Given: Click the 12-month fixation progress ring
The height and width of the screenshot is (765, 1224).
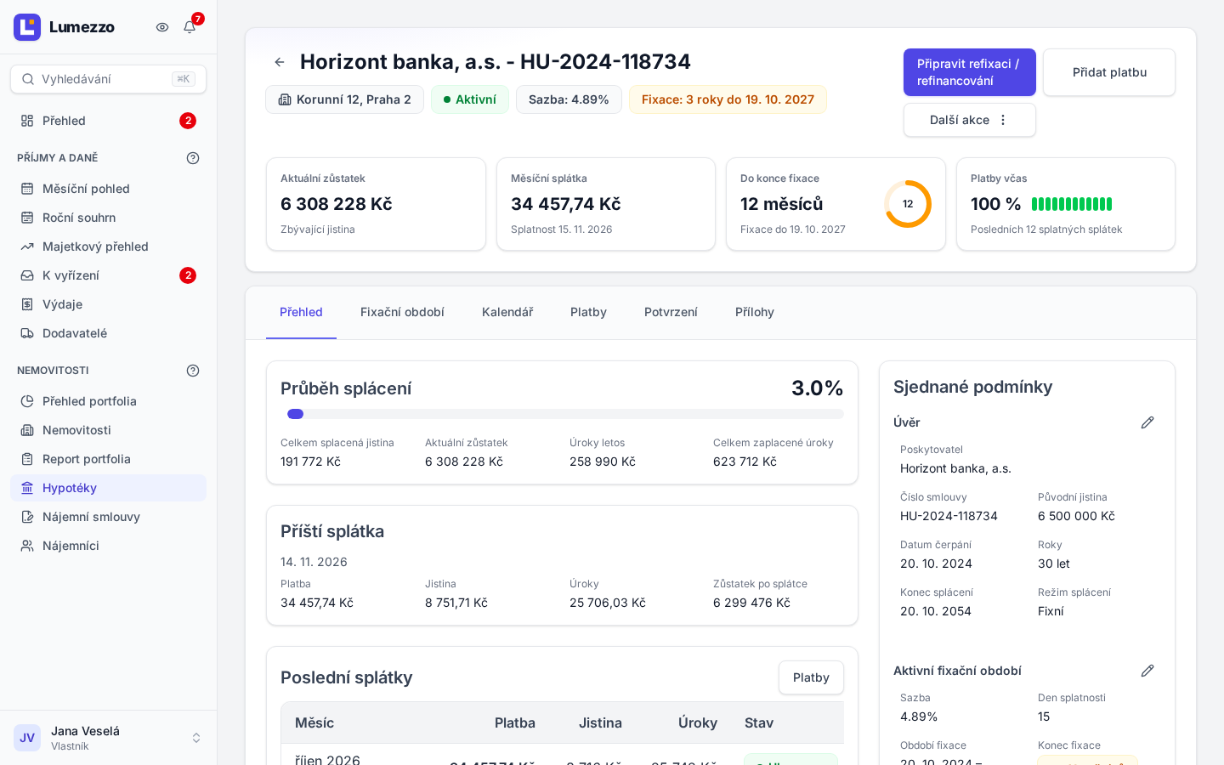Looking at the screenshot, I should coord(908,204).
